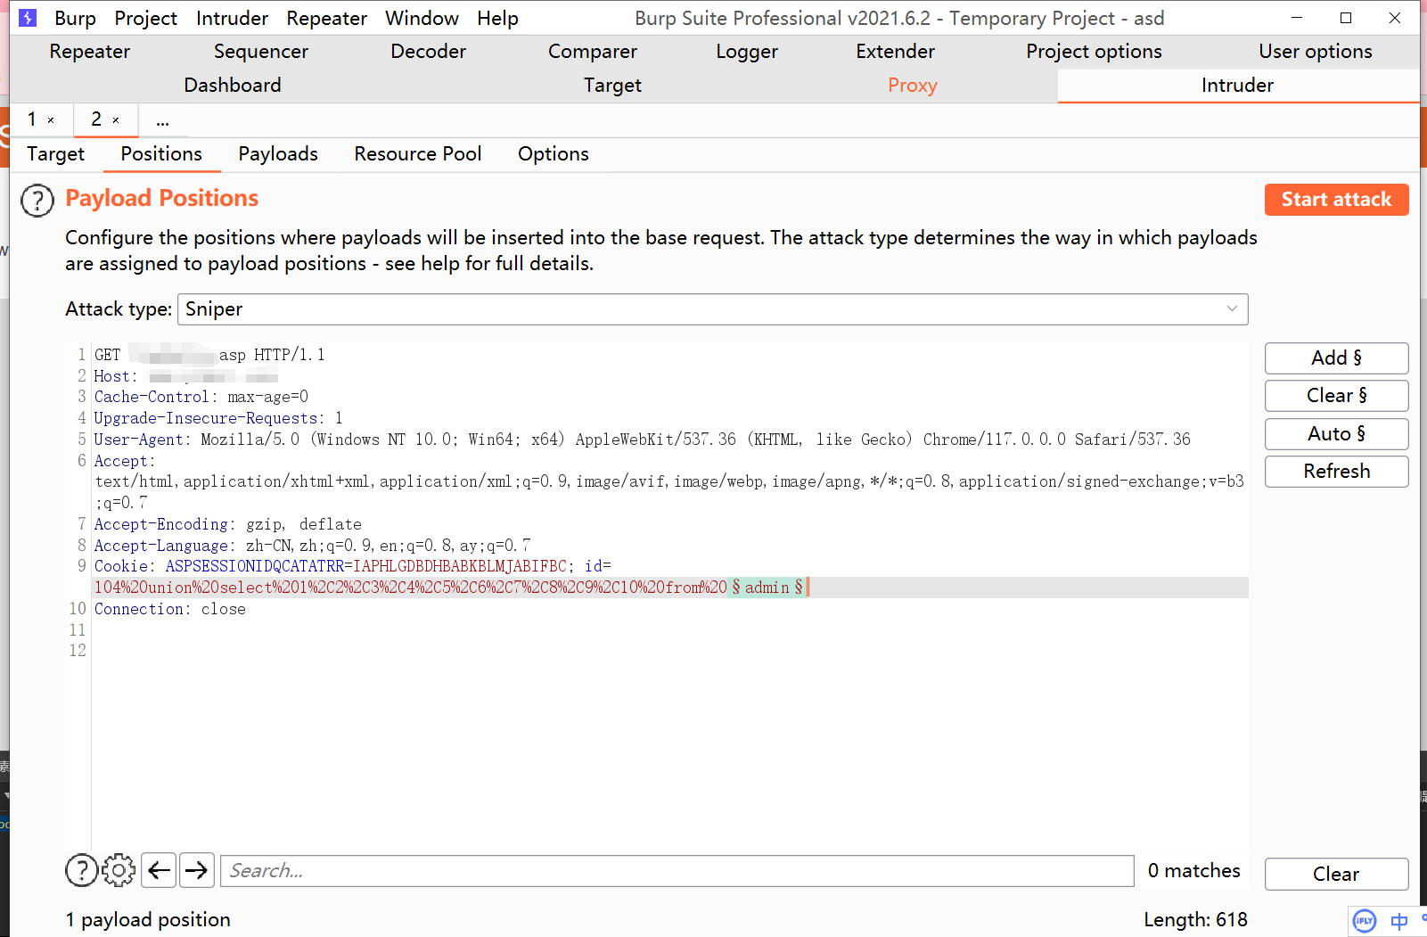Switch to the Extender tab
This screenshot has width=1427, height=937.
pyautogui.click(x=896, y=52)
